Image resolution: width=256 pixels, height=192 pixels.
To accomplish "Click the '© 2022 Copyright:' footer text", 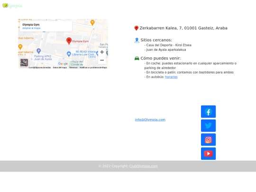I will 113,166.
